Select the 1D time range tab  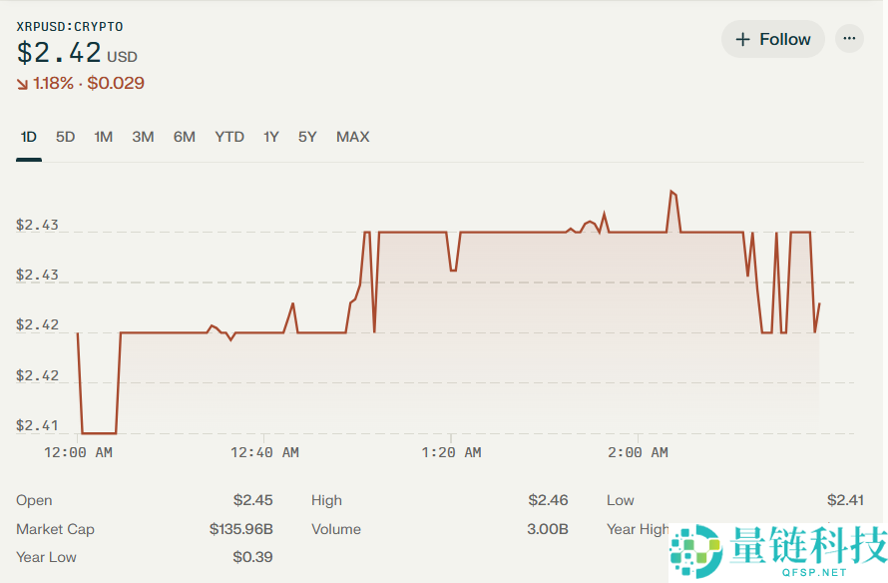[29, 137]
